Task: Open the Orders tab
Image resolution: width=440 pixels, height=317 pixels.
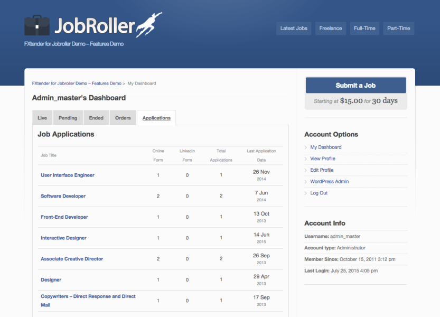Action: 123,117
